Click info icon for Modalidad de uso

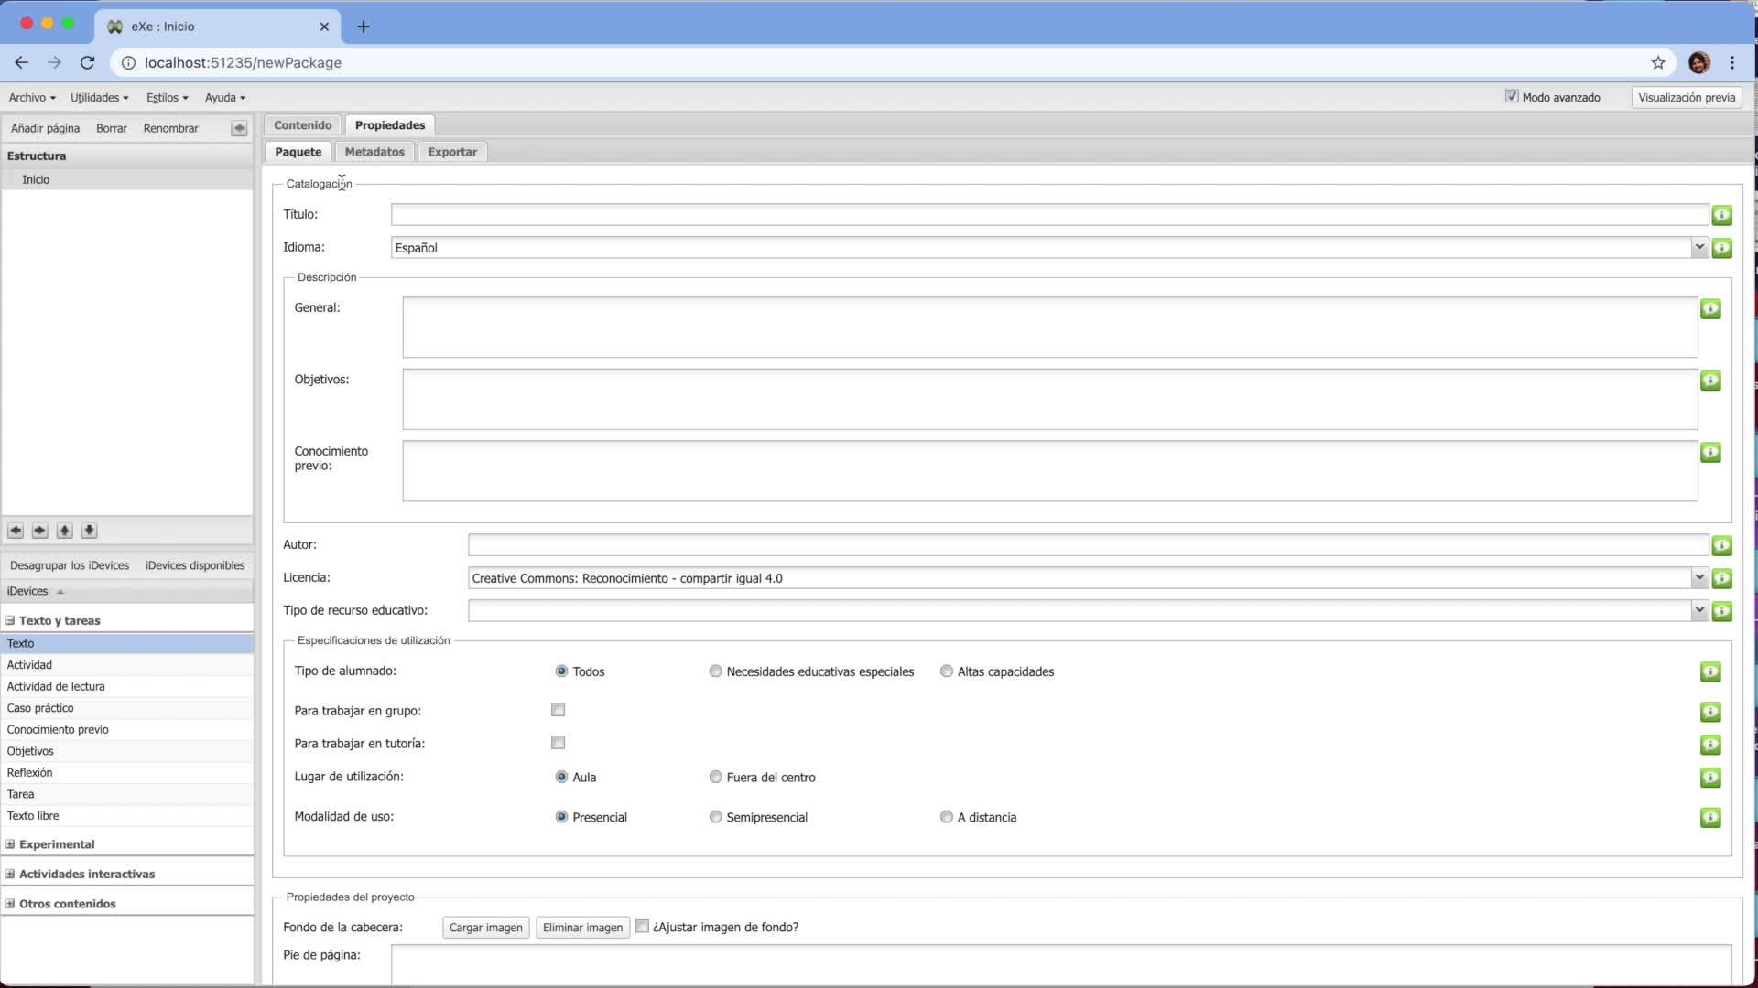(x=1709, y=817)
